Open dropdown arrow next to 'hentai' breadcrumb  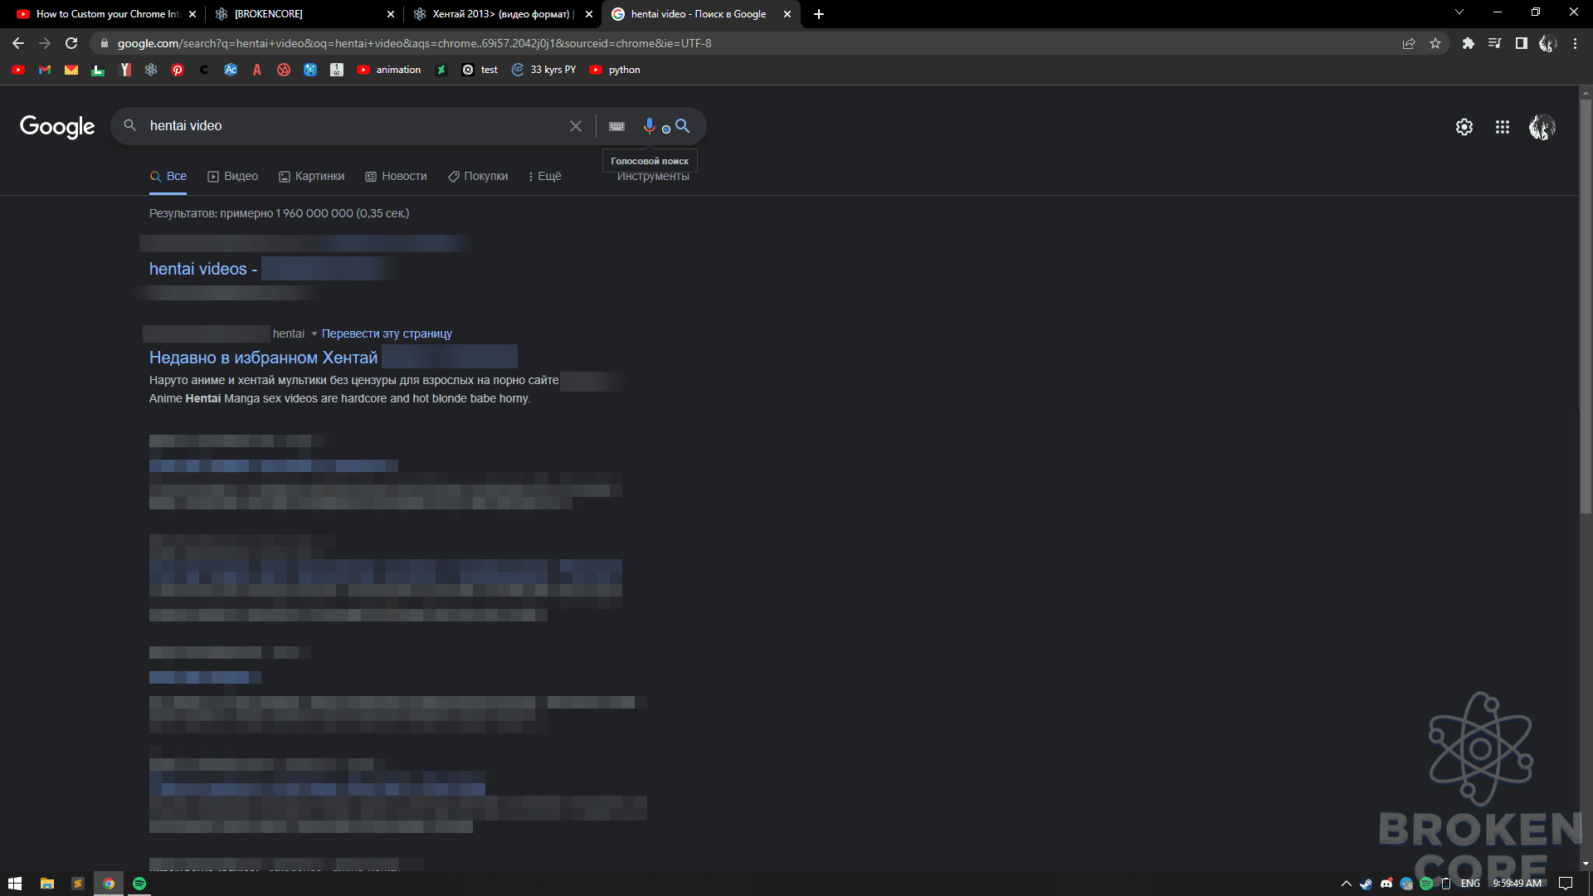[x=314, y=334]
